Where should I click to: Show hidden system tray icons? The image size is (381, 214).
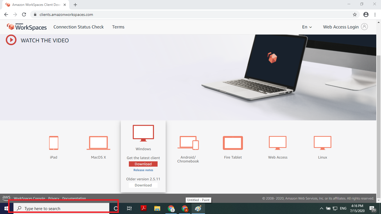pos(321,208)
